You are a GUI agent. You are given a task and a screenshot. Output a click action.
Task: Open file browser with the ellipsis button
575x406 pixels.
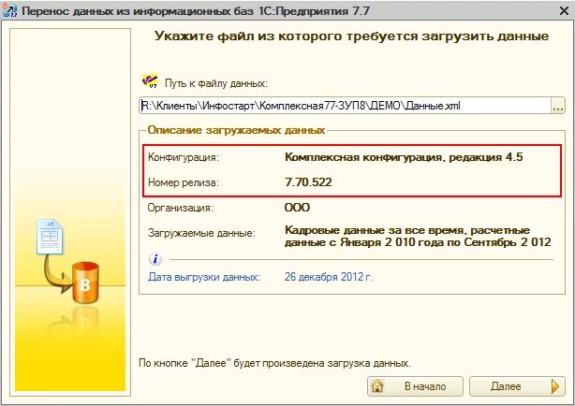pyautogui.click(x=558, y=106)
